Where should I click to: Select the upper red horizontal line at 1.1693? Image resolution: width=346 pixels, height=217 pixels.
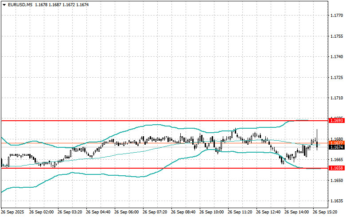click(164, 121)
